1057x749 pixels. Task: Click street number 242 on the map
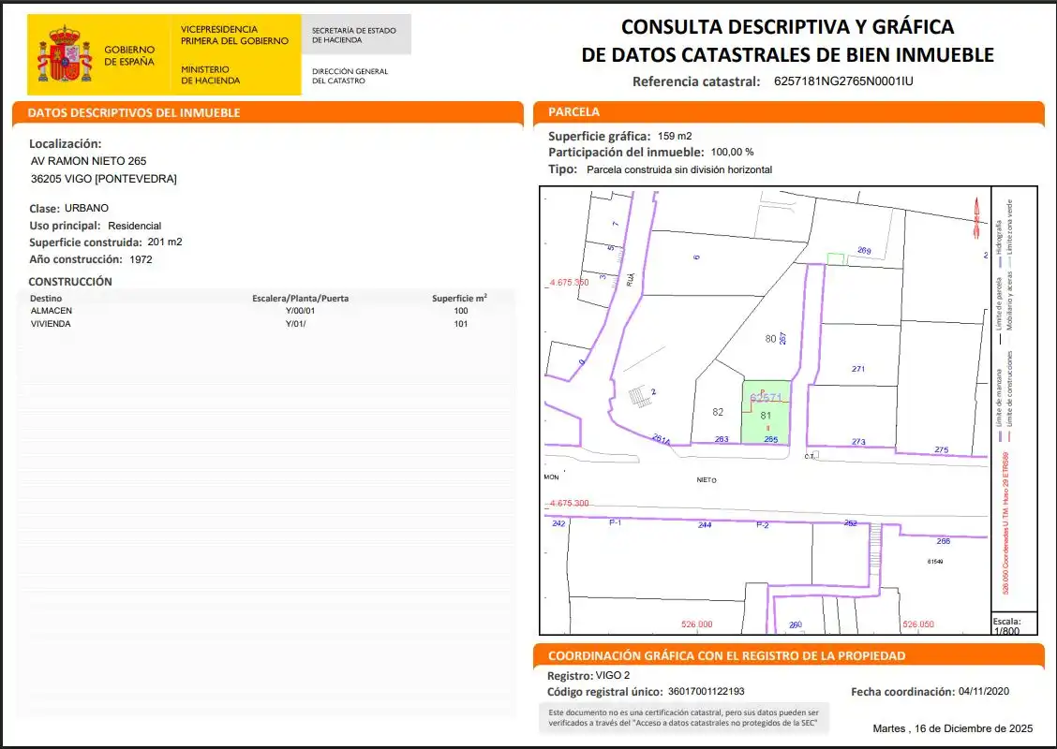click(x=558, y=523)
